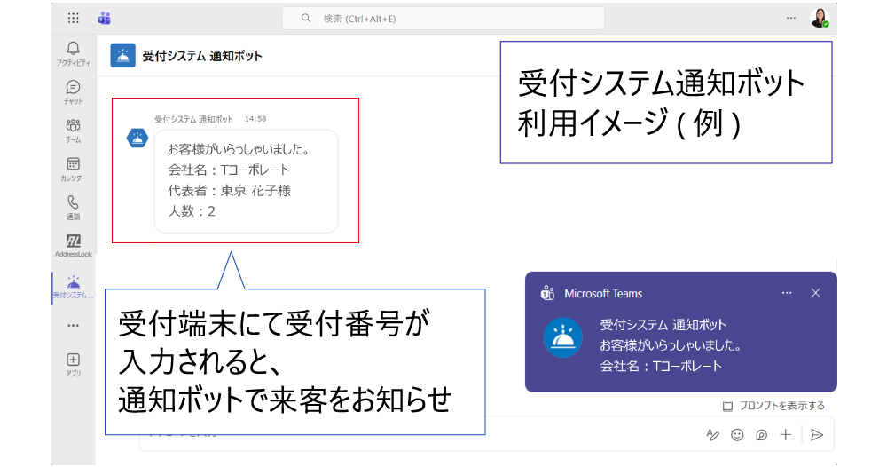Open notification options ellipsis in toast
Viewport: 887px width, 467px height.
point(787,293)
